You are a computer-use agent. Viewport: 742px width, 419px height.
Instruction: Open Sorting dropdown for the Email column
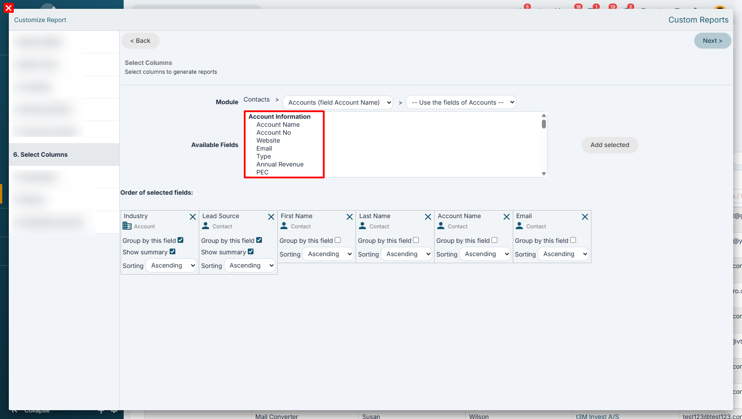coord(564,254)
